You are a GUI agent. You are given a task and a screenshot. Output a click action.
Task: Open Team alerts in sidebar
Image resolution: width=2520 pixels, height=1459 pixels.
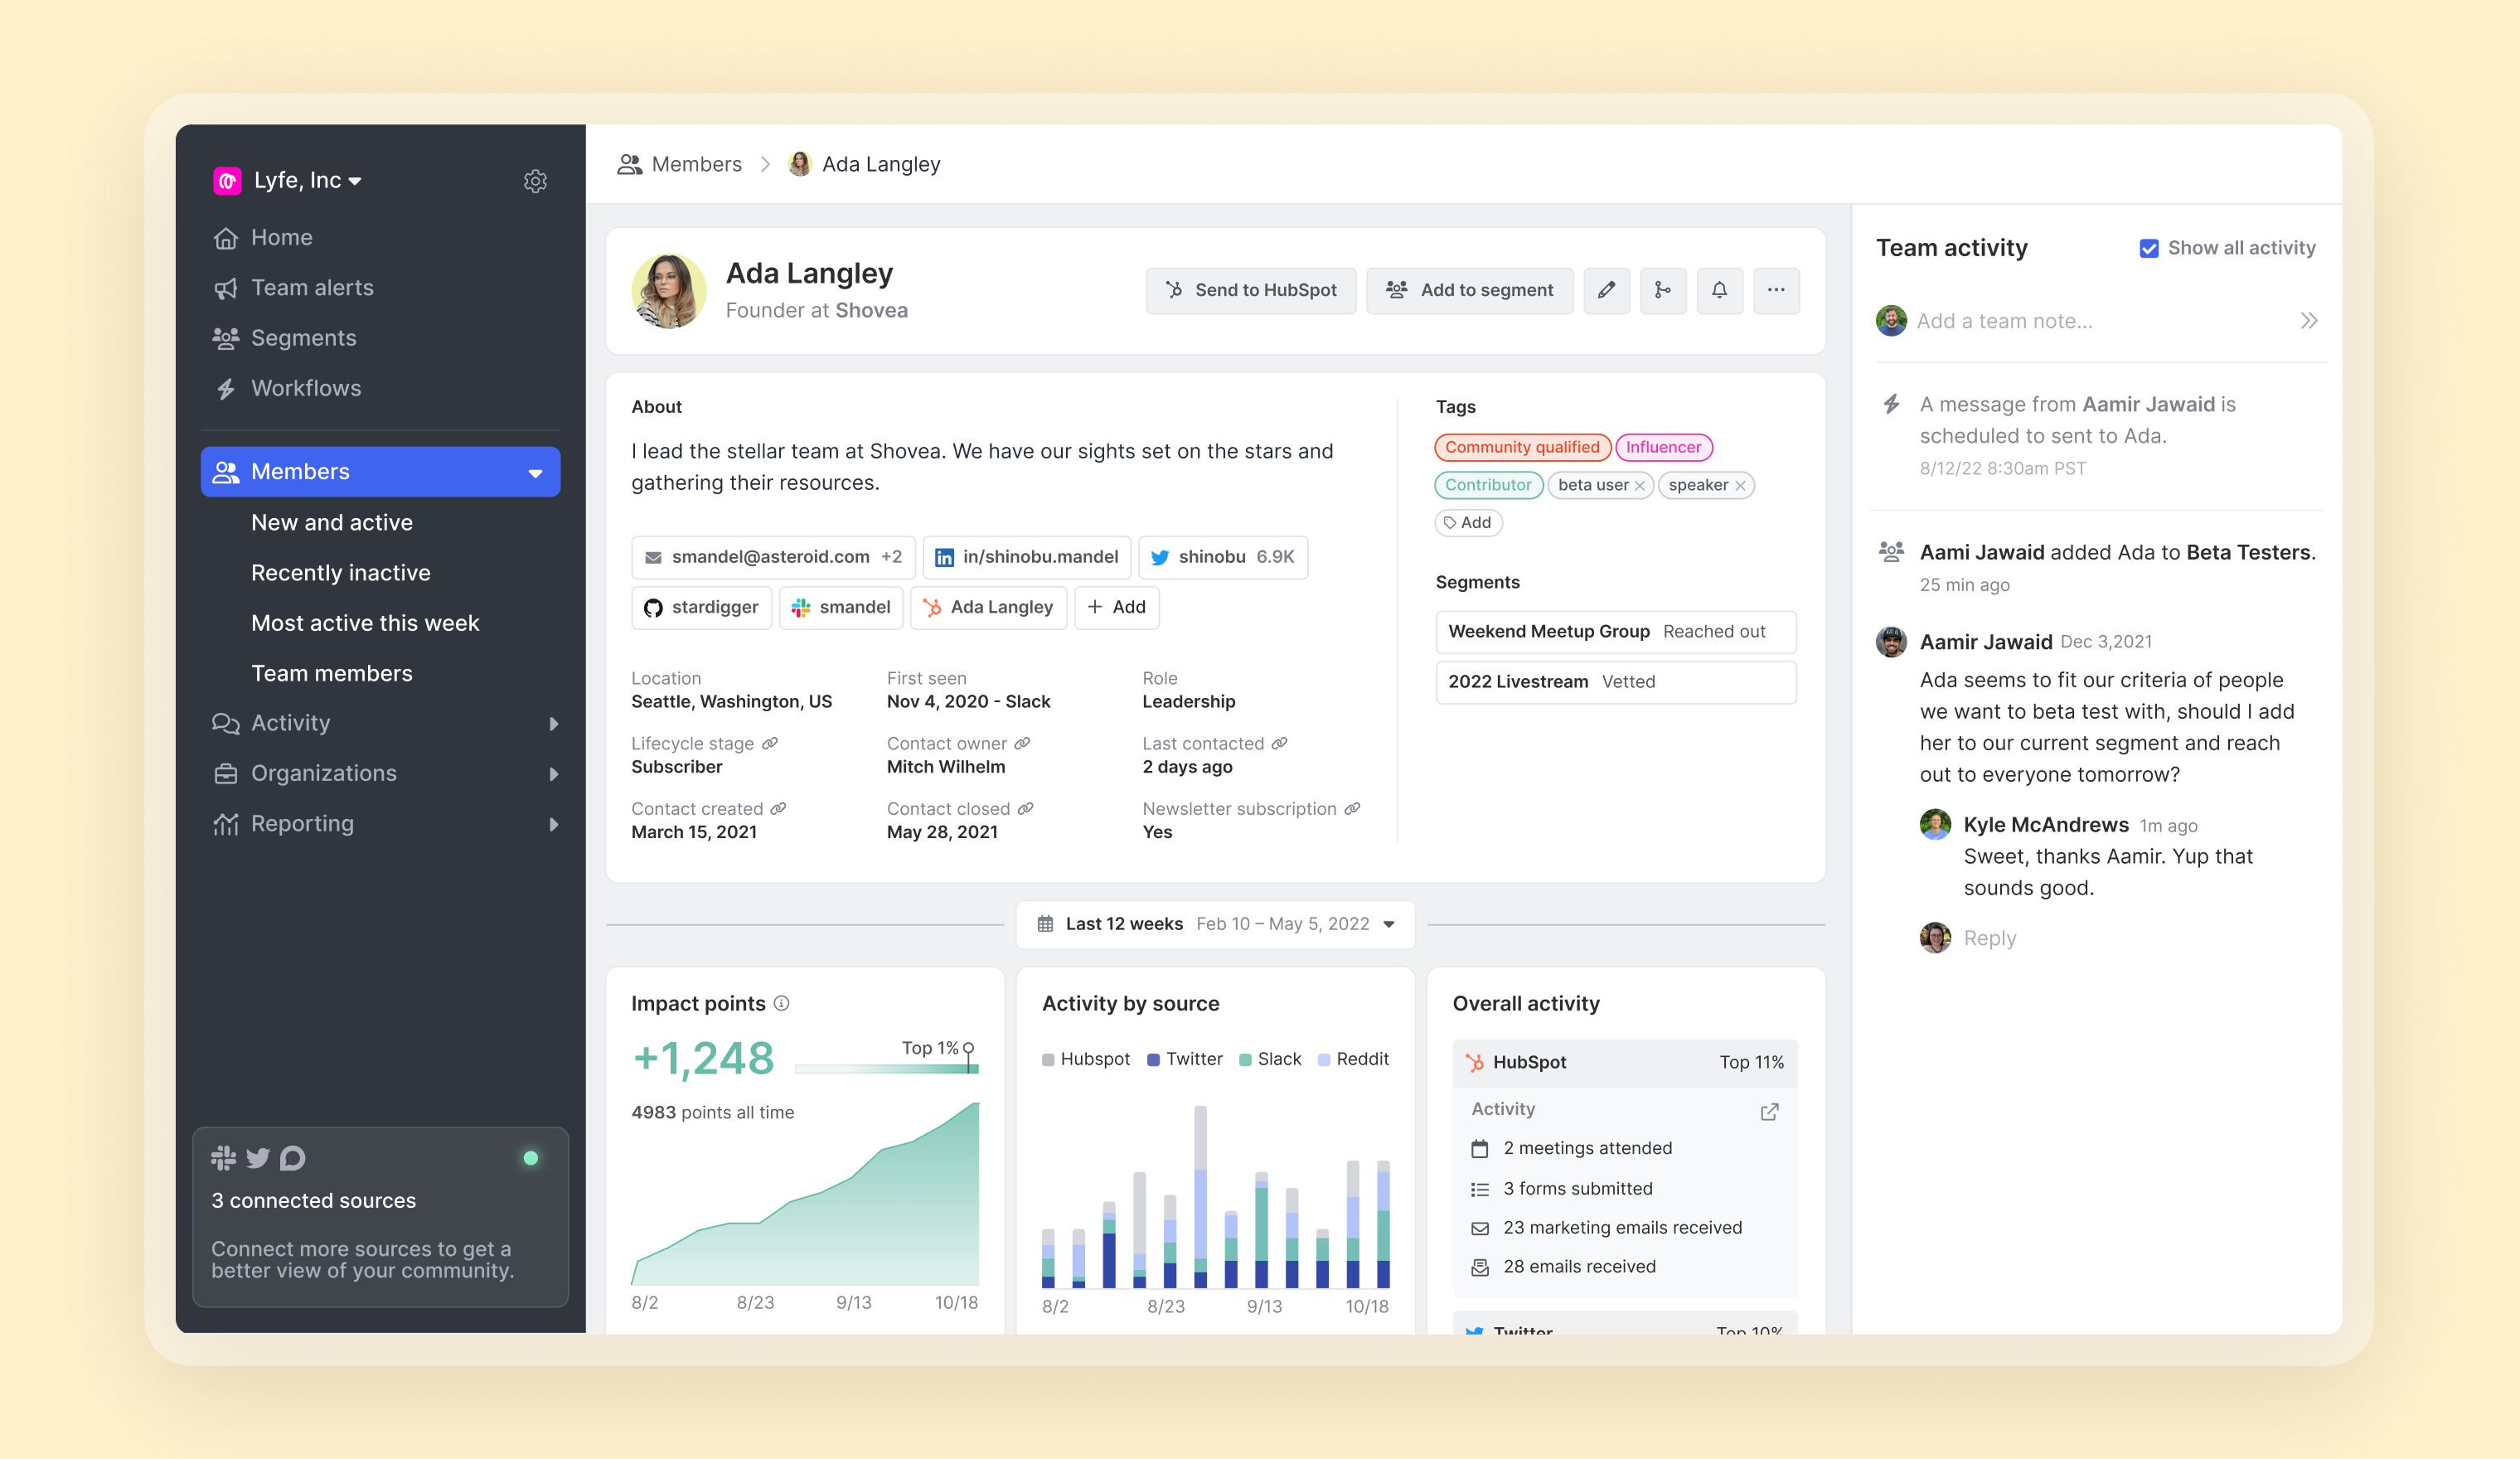312,288
